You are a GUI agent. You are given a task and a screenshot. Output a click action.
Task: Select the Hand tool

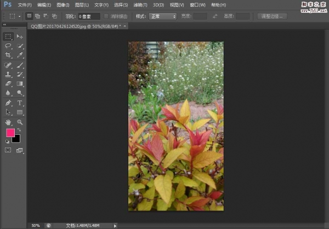8,122
